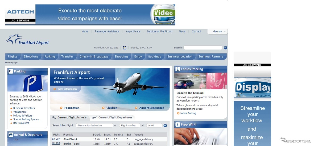314x146 pixels.
Task: Open the Flights main menu
Action: (x=13, y=57)
